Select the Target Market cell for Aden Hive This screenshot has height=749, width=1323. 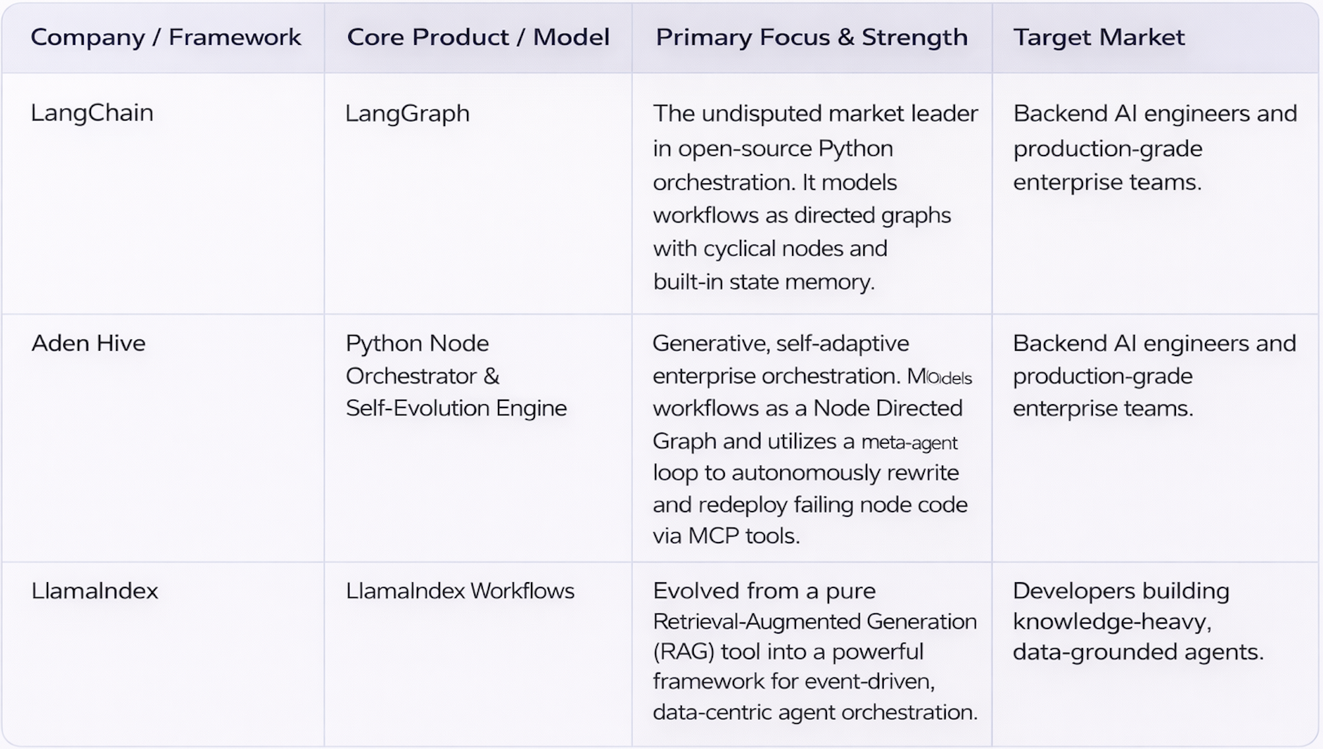click(1154, 376)
